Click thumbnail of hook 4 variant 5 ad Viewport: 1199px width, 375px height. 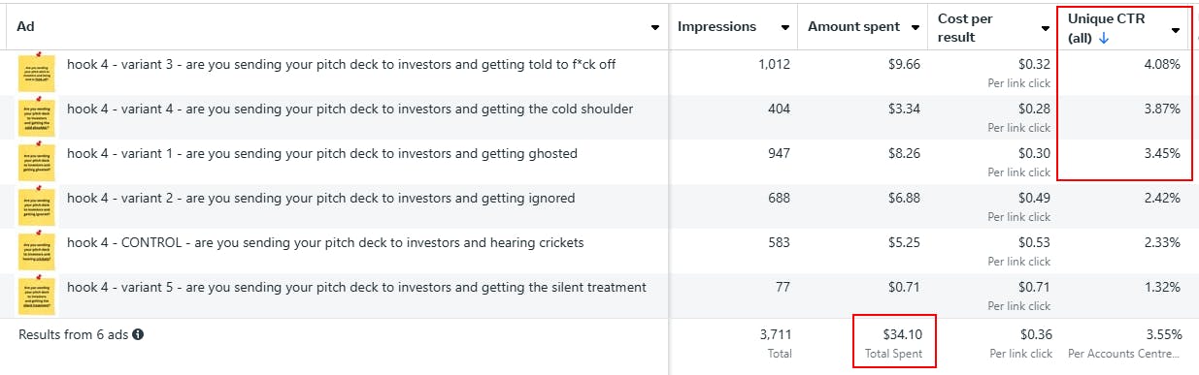(37, 296)
